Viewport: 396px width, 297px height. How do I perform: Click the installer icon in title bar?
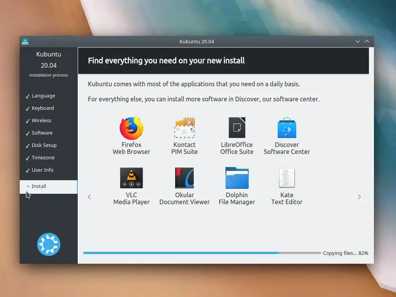click(x=25, y=41)
